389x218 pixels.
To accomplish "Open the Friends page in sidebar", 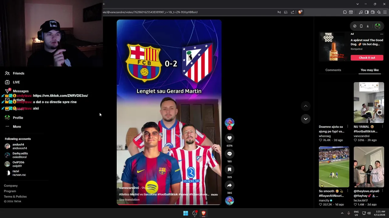I will coord(15,73).
